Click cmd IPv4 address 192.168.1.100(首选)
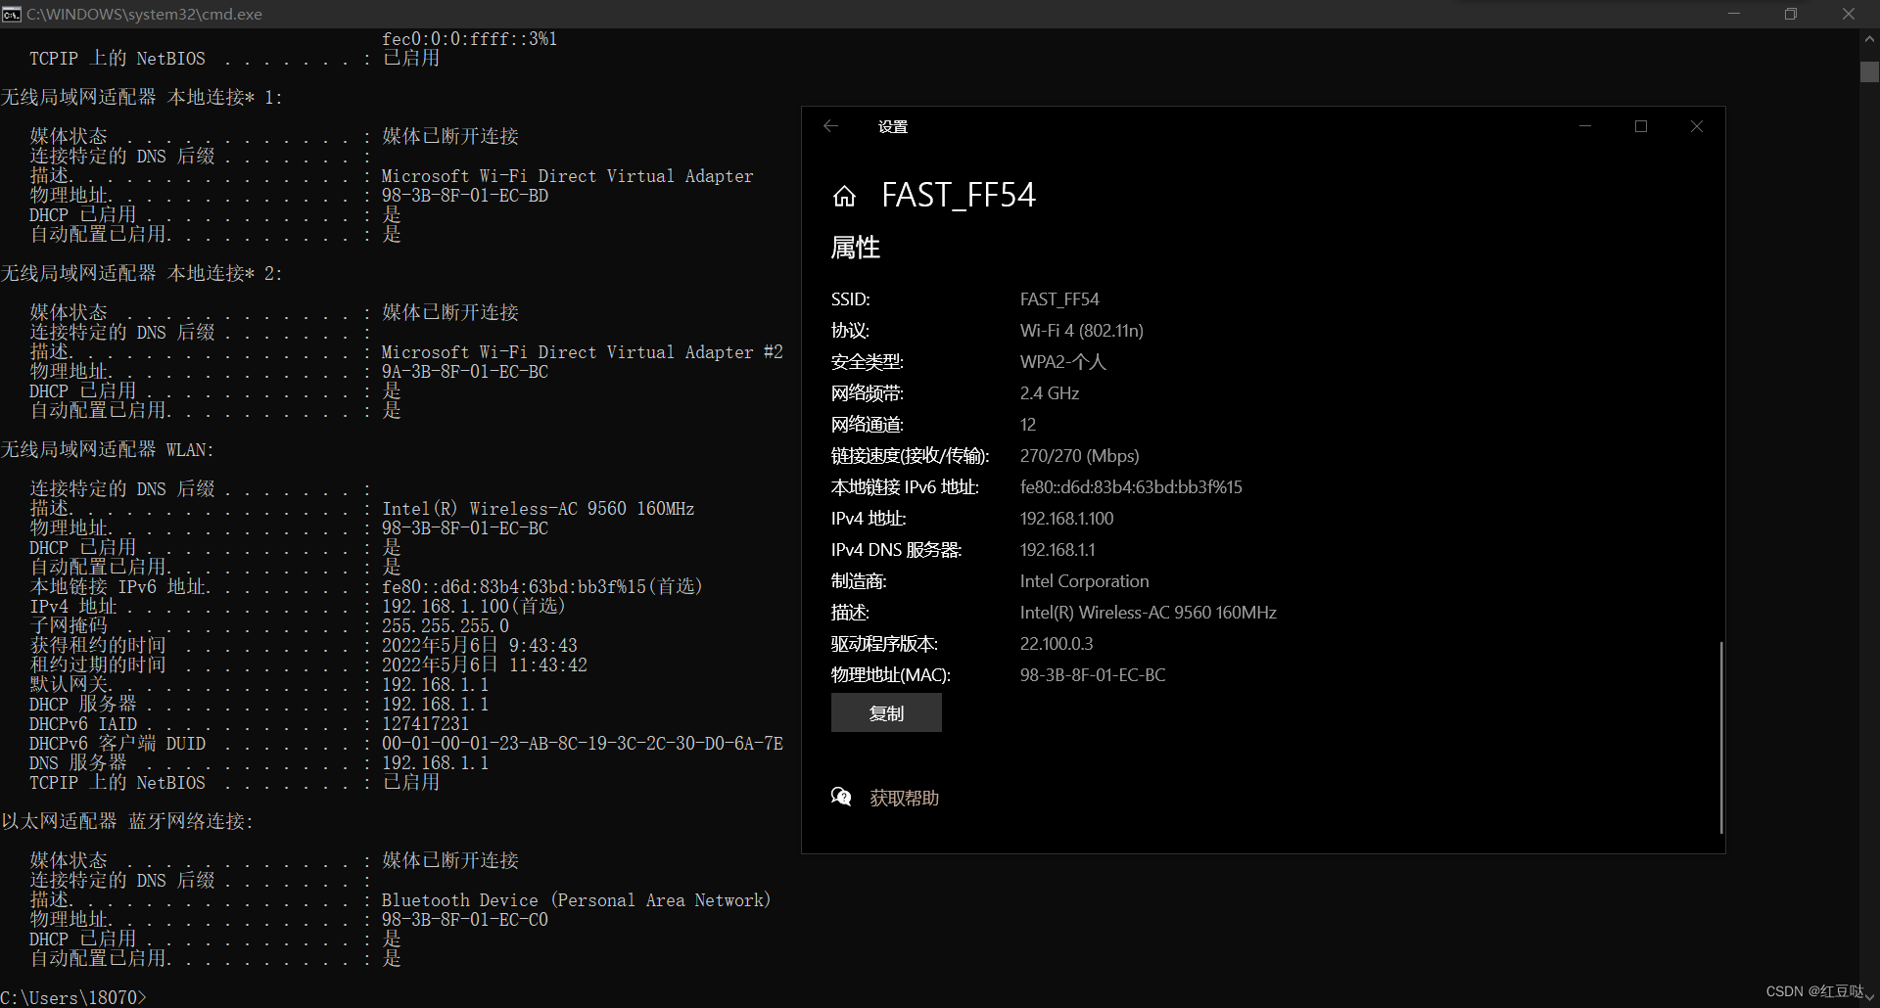Viewport: 1880px width, 1008px height. (x=475, y=607)
